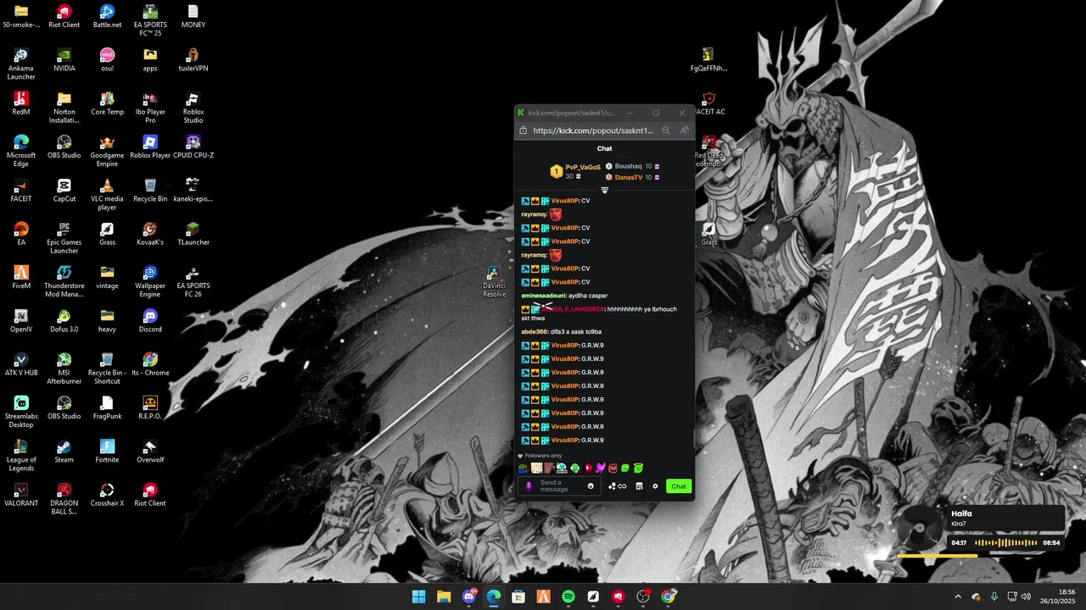Expand the gift leaderboard arrow
1086x610 pixels.
605,191
